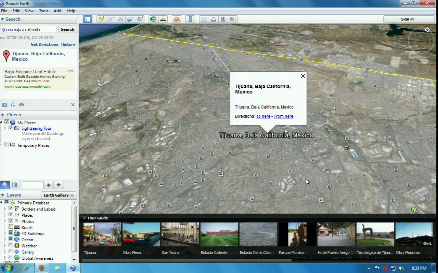Click the Print icon in toolbar
This screenshot has width=438, height=273.
(x=214, y=19)
